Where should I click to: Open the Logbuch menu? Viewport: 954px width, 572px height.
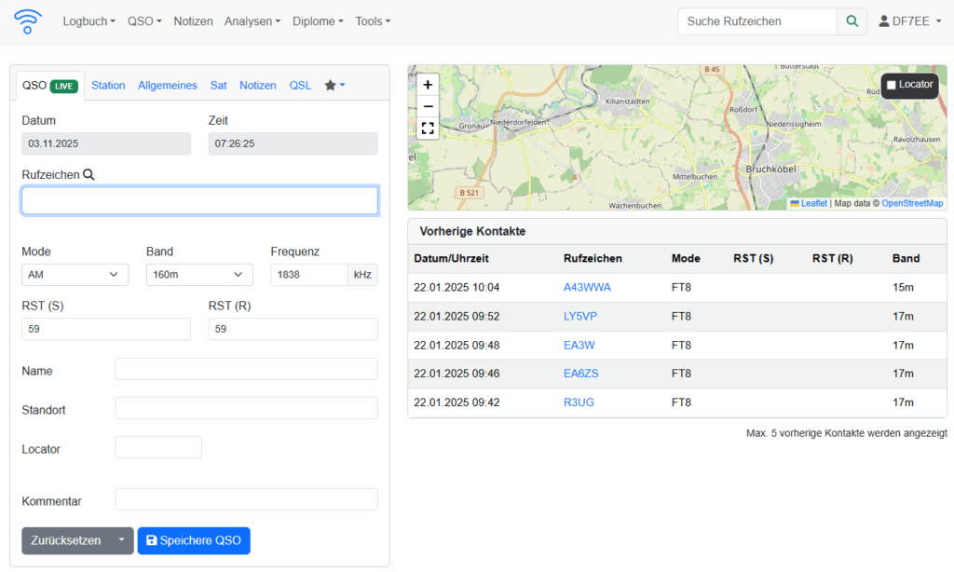point(89,21)
